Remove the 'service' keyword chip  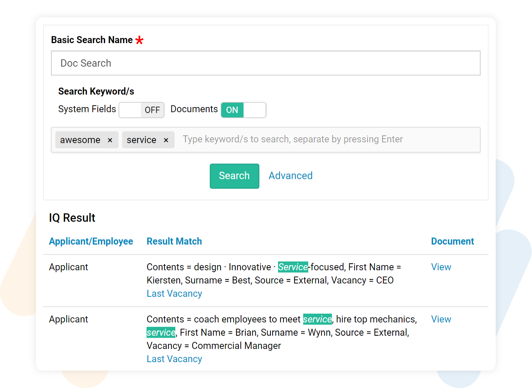point(166,140)
